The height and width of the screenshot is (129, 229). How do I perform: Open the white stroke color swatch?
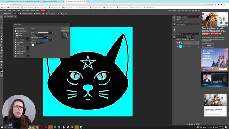coord(33,45)
